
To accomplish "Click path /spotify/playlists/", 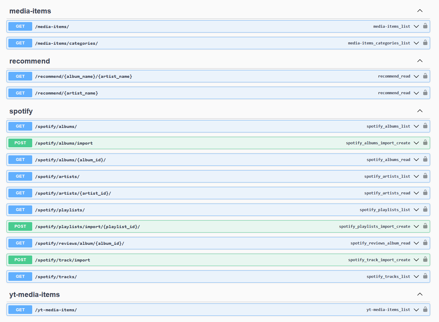I will (x=60, y=210).
